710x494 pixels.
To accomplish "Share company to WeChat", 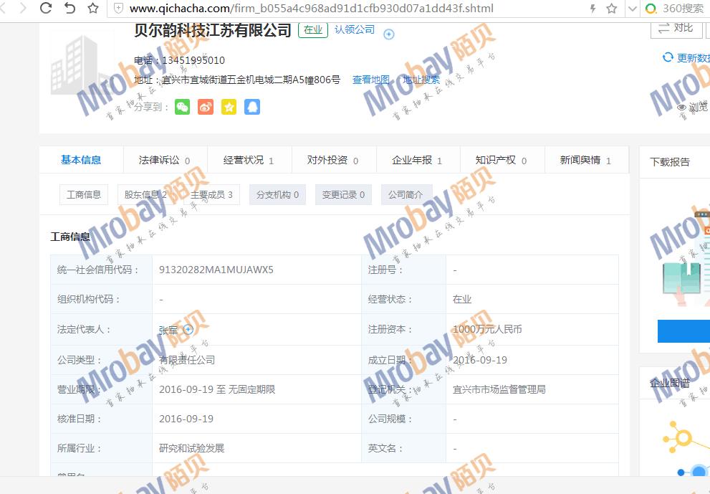I will click(183, 107).
